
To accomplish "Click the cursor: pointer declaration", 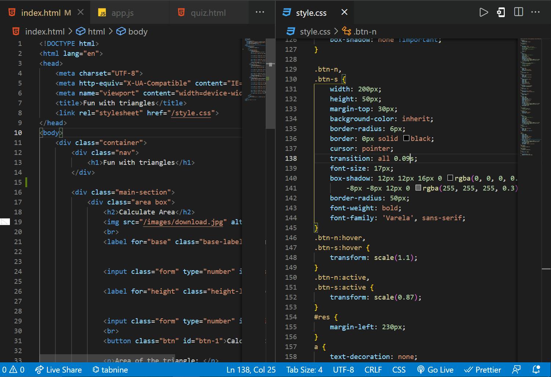I will pos(361,148).
